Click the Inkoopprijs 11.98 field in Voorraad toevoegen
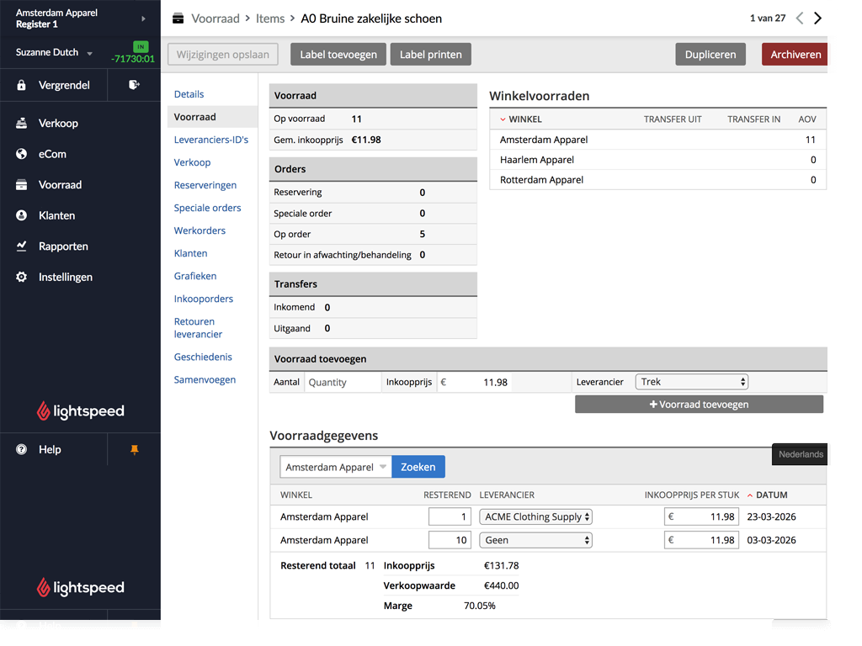Viewport: 862px width, 646px height. pos(475,383)
